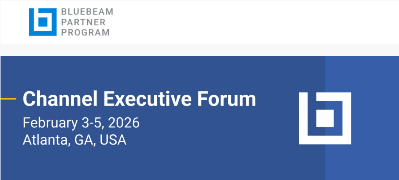Select the word BLUEBEAM in header
The width and height of the screenshot is (399, 180).
[x=87, y=12]
